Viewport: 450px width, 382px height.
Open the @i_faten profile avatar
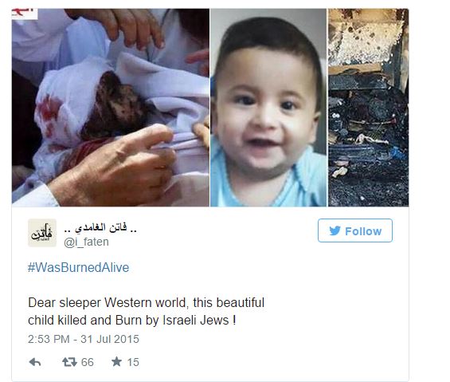coord(42,233)
